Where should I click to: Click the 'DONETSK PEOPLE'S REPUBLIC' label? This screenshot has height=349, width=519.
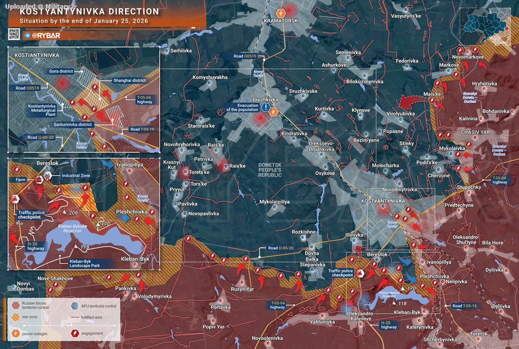pos(270,170)
